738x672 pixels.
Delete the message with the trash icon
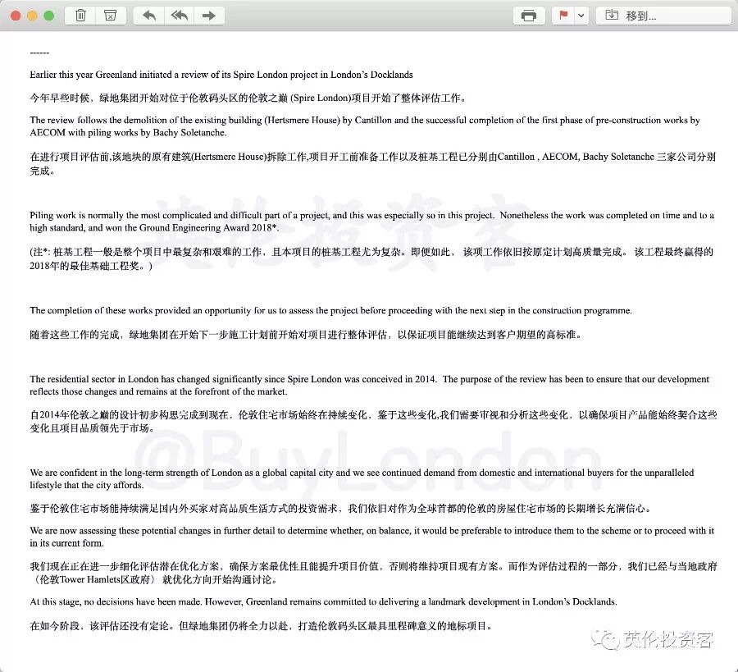coord(80,16)
